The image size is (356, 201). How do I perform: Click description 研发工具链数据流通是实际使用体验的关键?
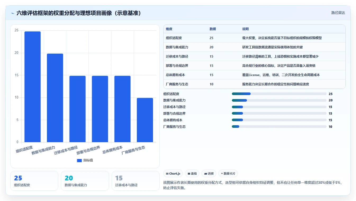coord(272,47)
